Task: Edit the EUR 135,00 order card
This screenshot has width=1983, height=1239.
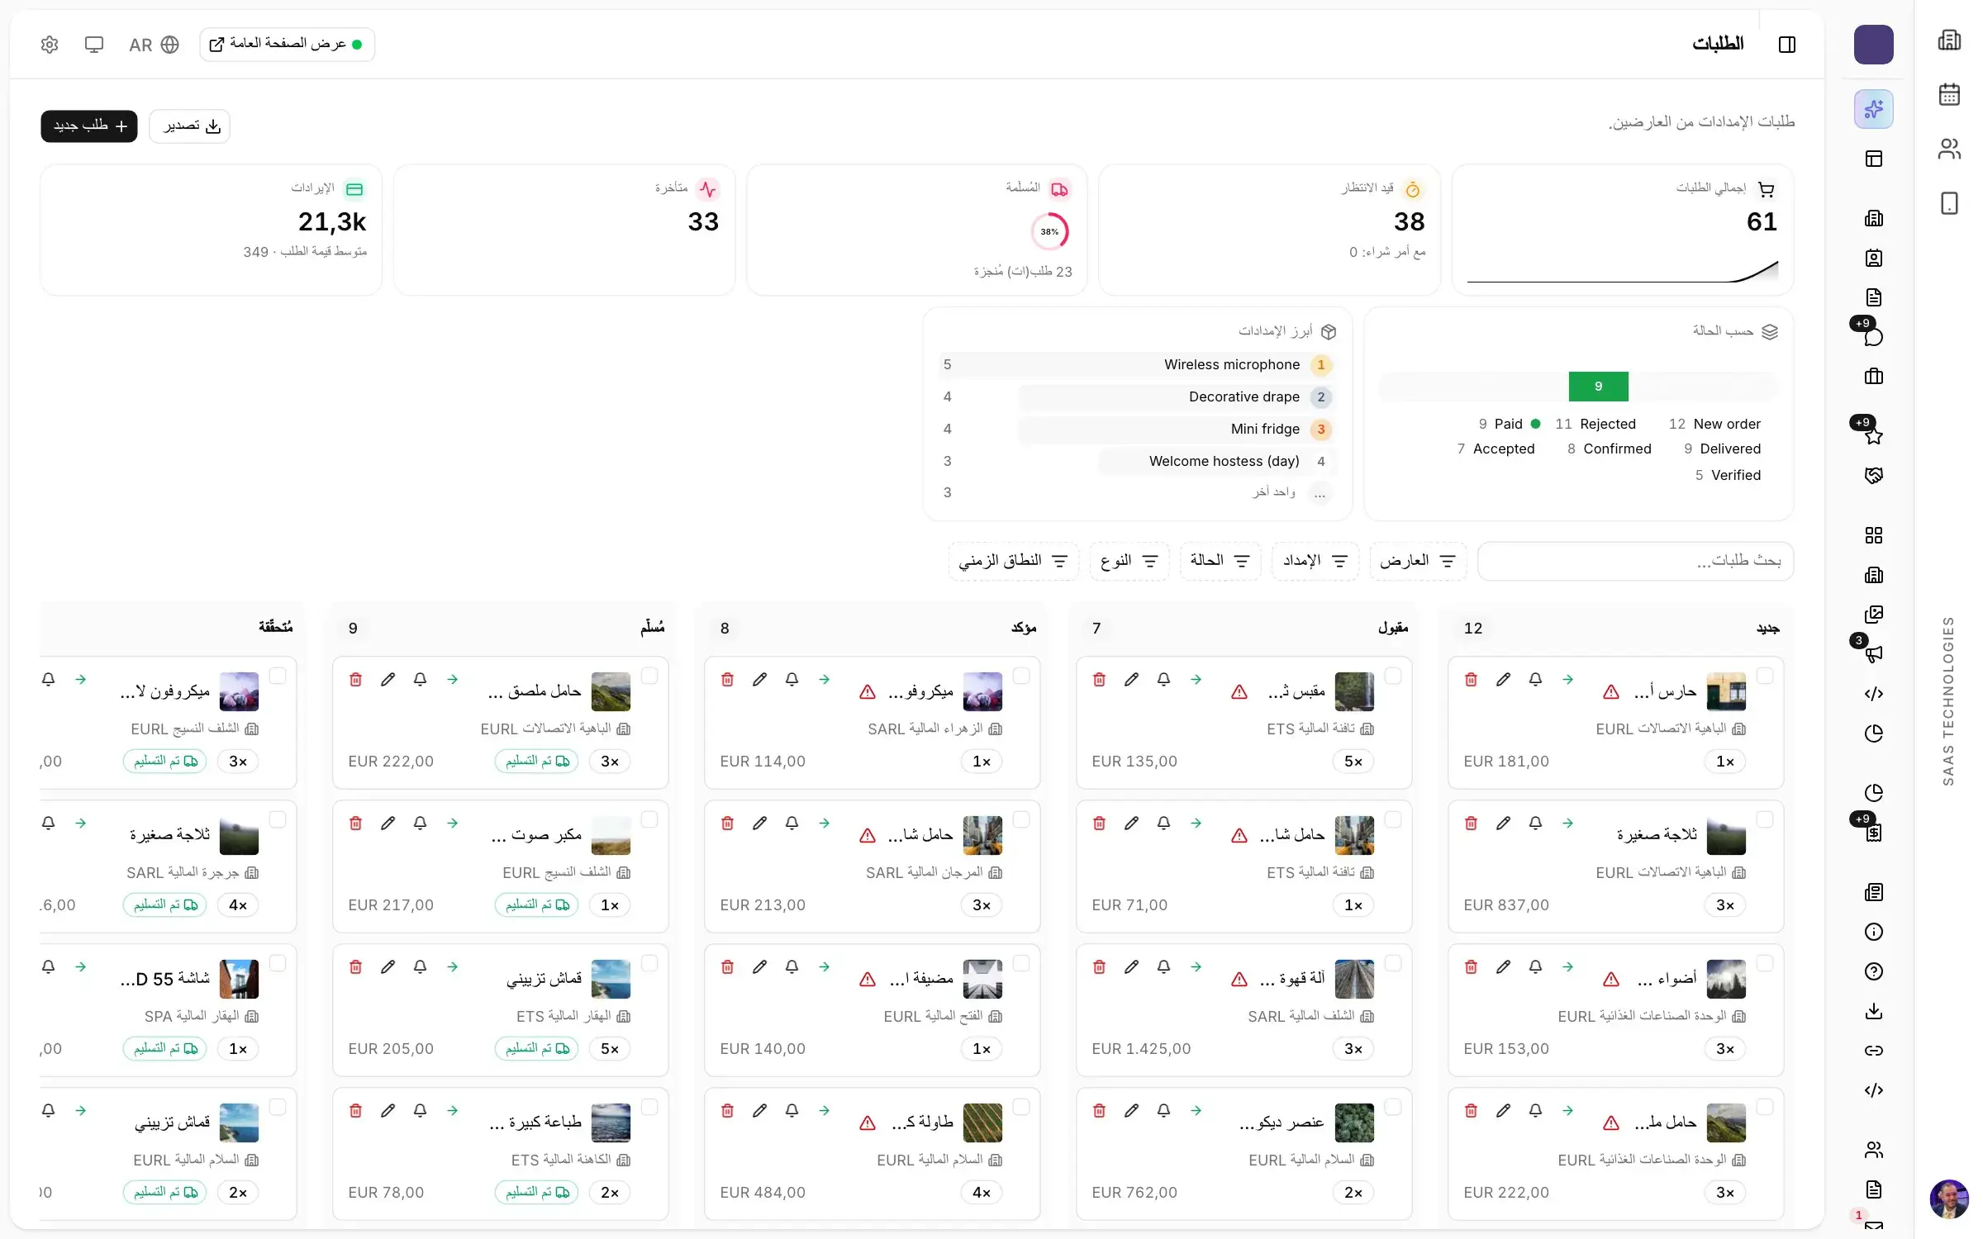Action: 1132,679
